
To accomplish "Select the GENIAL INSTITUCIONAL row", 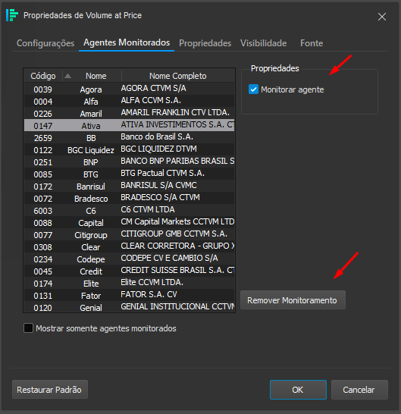I will (x=130, y=307).
